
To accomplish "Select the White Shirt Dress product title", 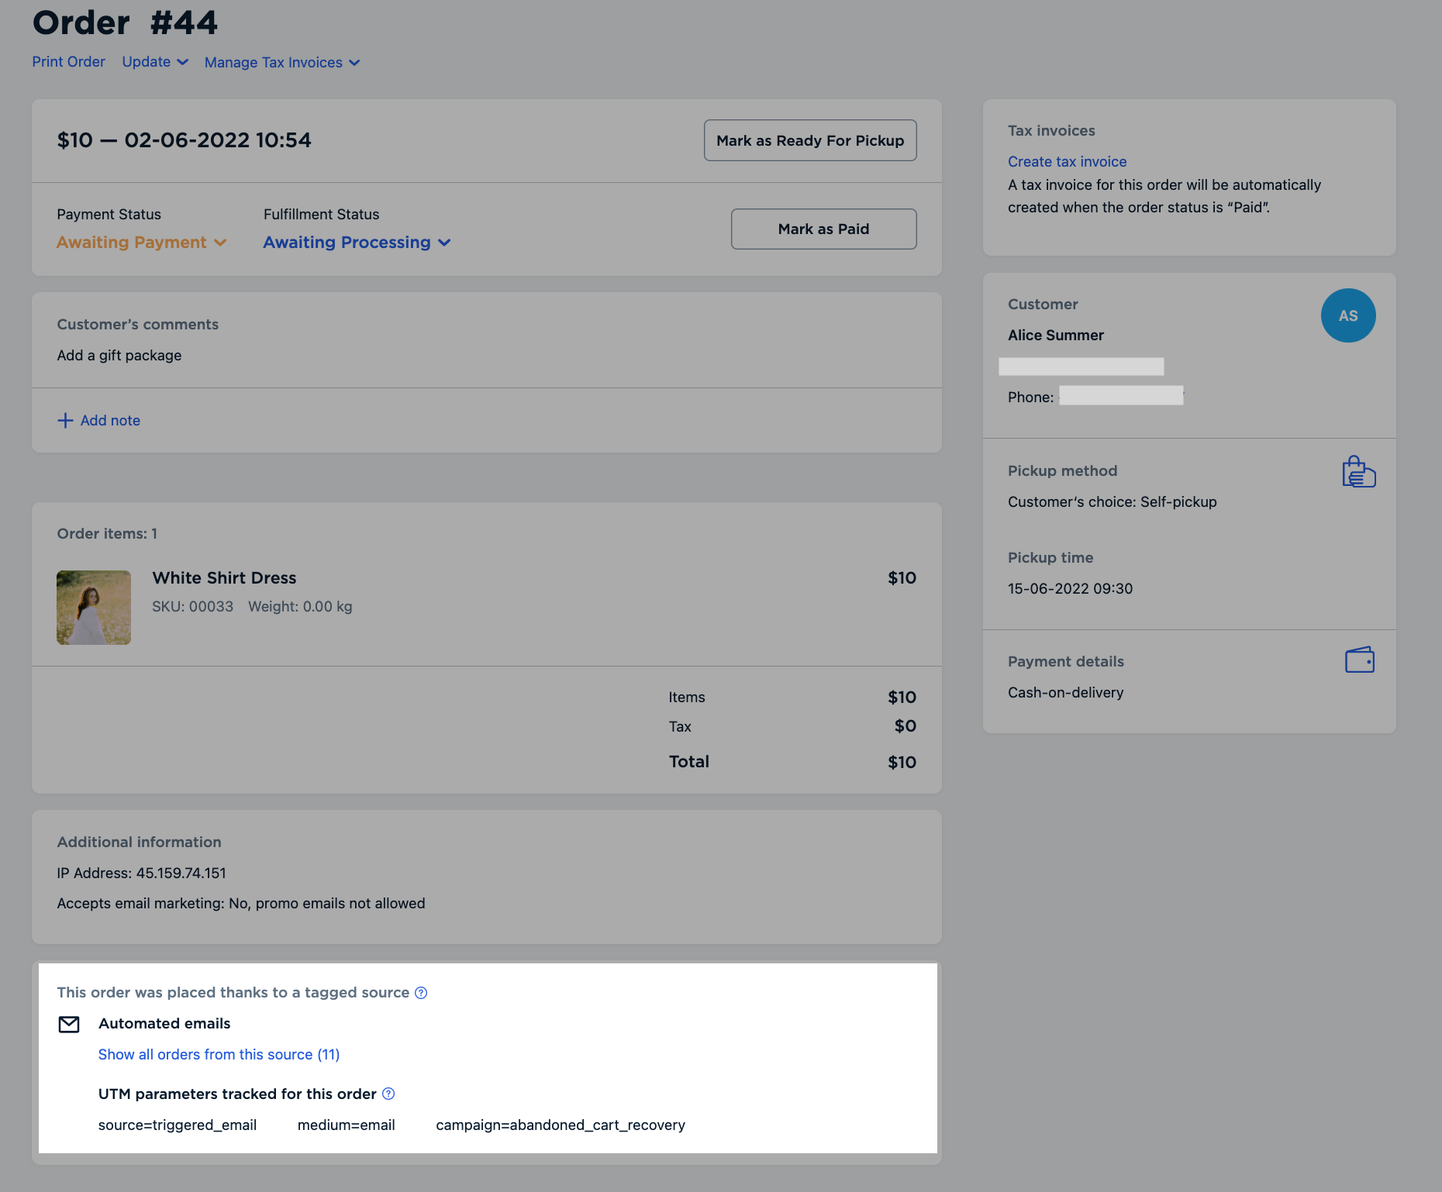I will pyautogui.click(x=224, y=578).
